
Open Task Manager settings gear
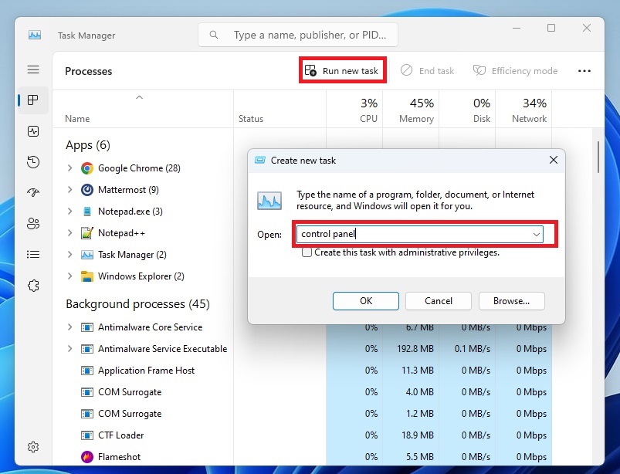pos(33,447)
